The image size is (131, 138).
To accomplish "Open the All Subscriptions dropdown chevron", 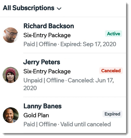I will [x=59, y=8].
